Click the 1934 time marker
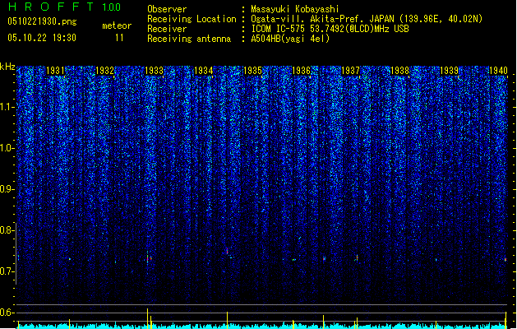This screenshot has width=517, height=329. (x=204, y=71)
